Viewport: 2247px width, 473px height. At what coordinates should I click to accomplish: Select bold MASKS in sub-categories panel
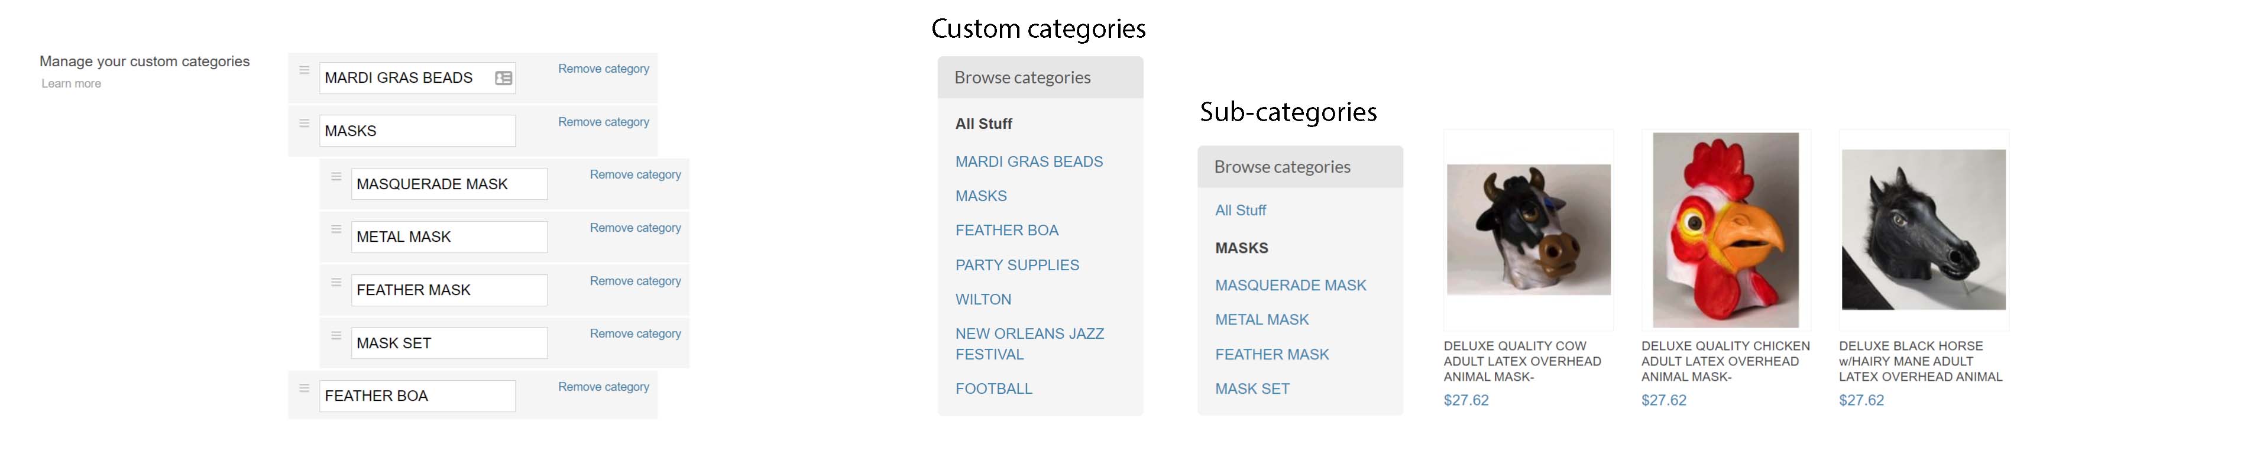point(1241,248)
